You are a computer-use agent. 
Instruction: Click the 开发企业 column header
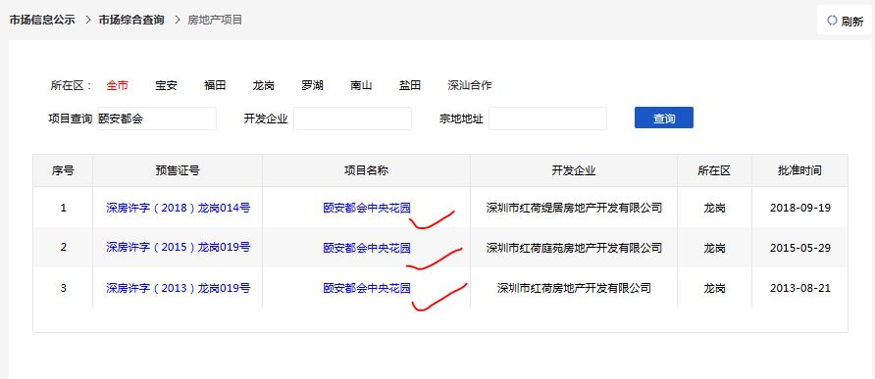tap(574, 170)
